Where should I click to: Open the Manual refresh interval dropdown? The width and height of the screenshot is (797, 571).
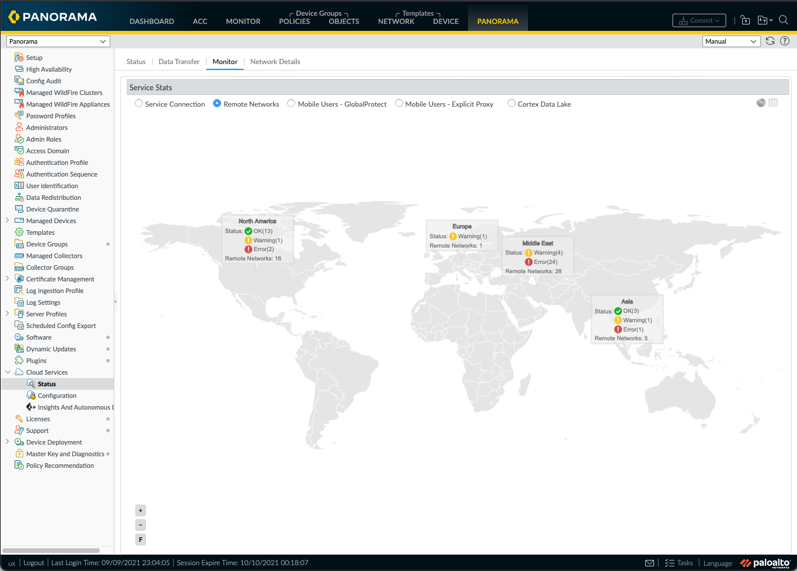click(x=731, y=41)
